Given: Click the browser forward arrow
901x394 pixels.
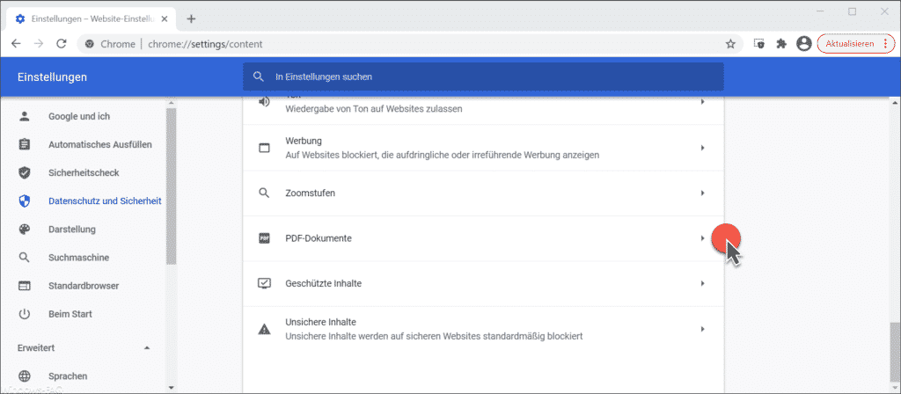Looking at the screenshot, I should pos(39,44).
